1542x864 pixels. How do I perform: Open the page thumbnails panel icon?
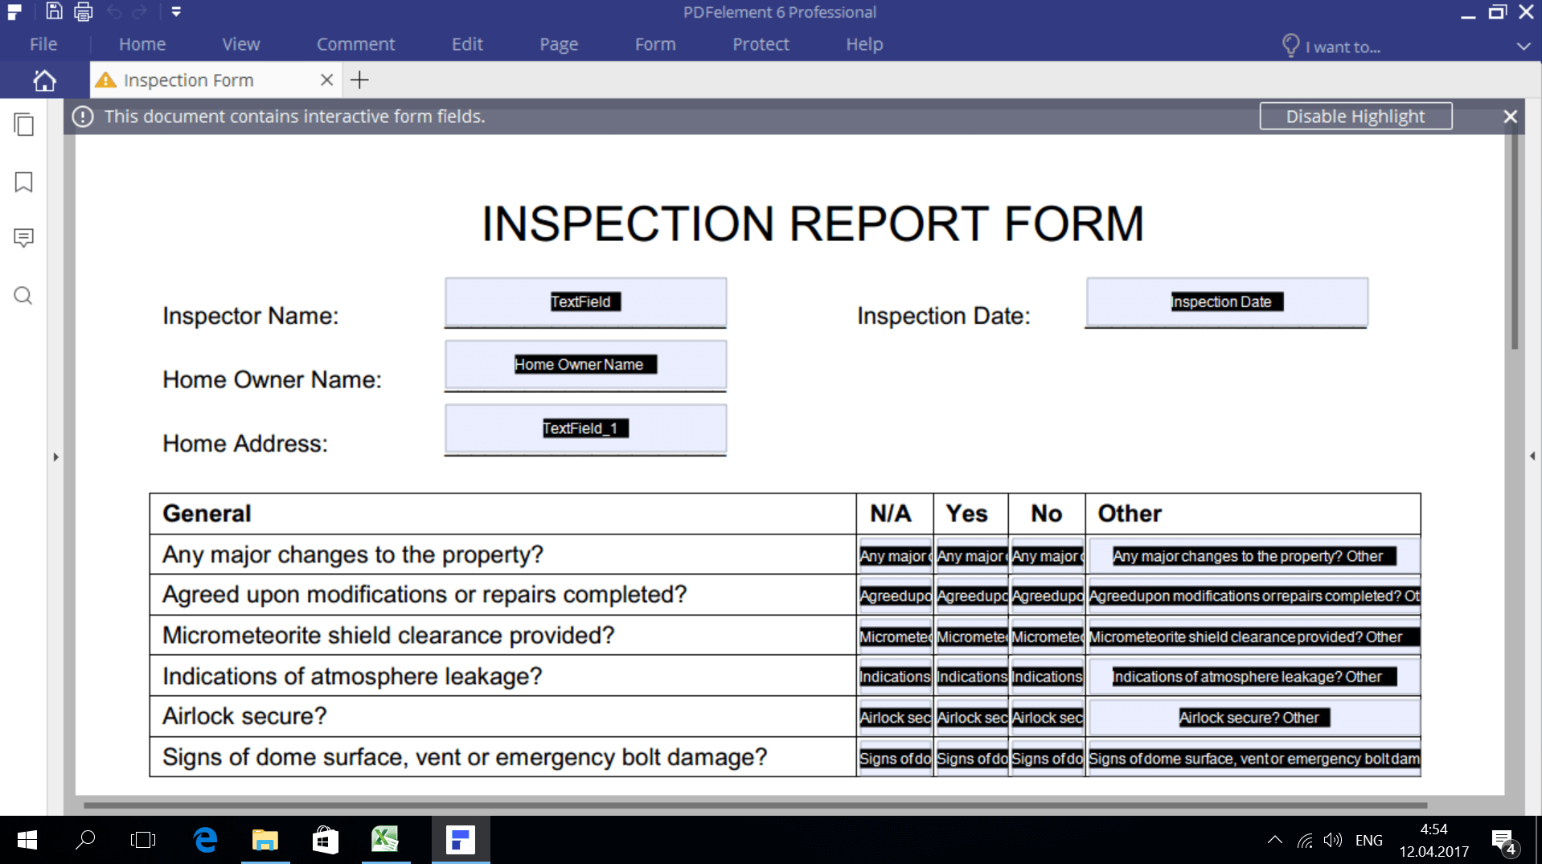tap(24, 125)
